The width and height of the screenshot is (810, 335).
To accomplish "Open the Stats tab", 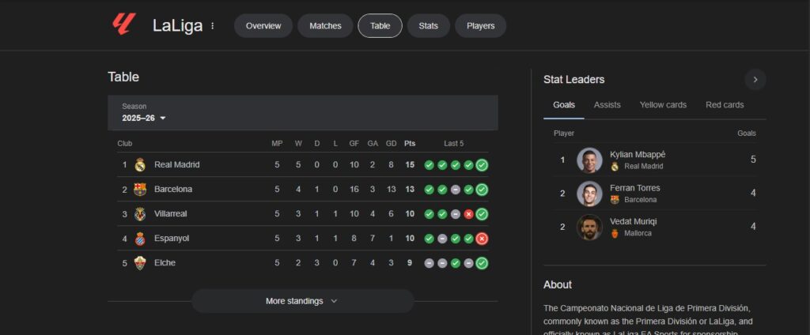I will (x=428, y=26).
